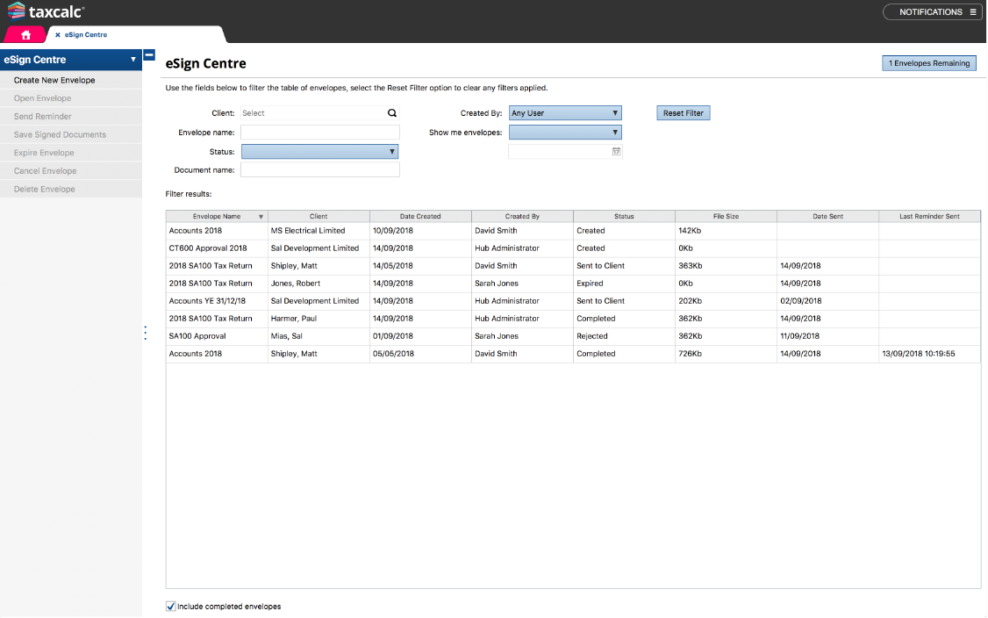Viewport: 988px width, 618px height.
Task: Select Send Reminder in sidebar
Action: click(71, 117)
